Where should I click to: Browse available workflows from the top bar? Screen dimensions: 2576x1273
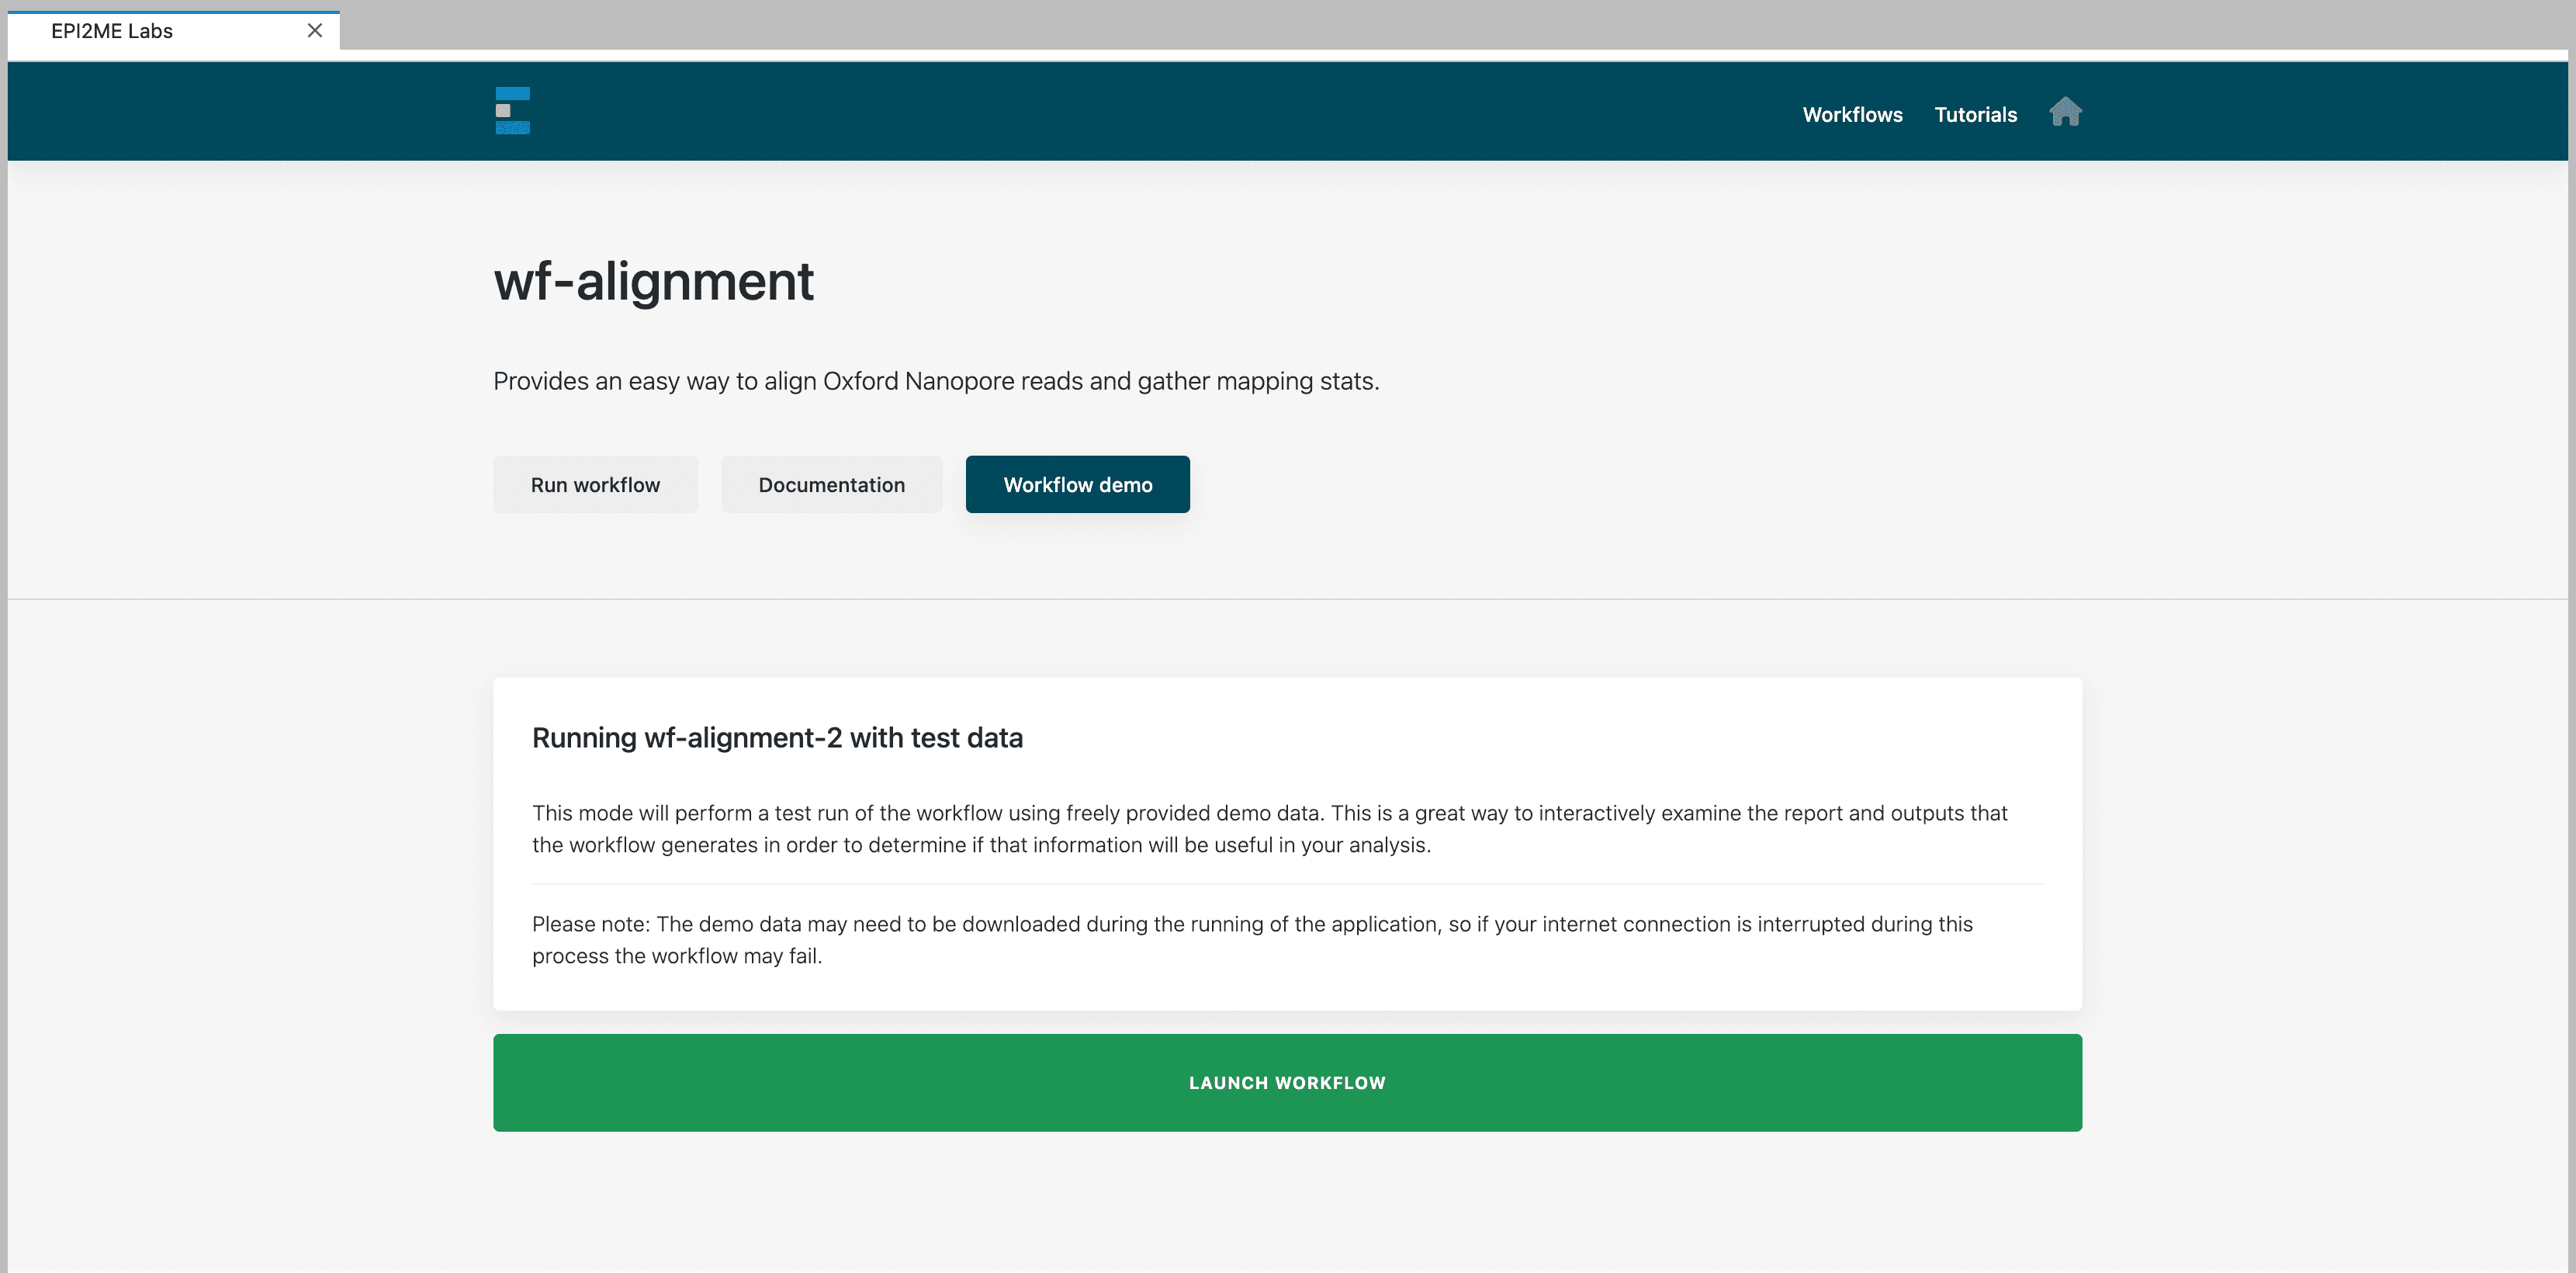point(1851,114)
